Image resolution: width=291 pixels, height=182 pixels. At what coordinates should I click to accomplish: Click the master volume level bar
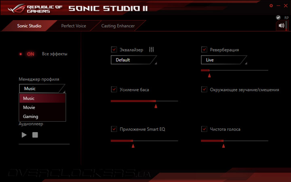point(287,25)
